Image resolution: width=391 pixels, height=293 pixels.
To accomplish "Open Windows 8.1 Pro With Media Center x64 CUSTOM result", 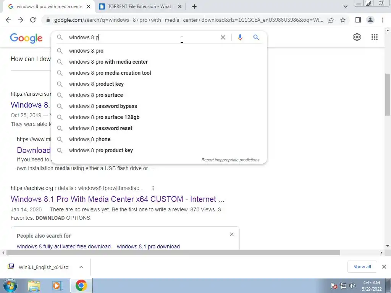I will pyautogui.click(x=118, y=199).
